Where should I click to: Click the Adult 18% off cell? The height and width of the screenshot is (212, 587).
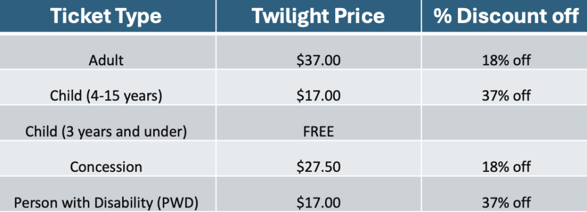[x=504, y=52]
